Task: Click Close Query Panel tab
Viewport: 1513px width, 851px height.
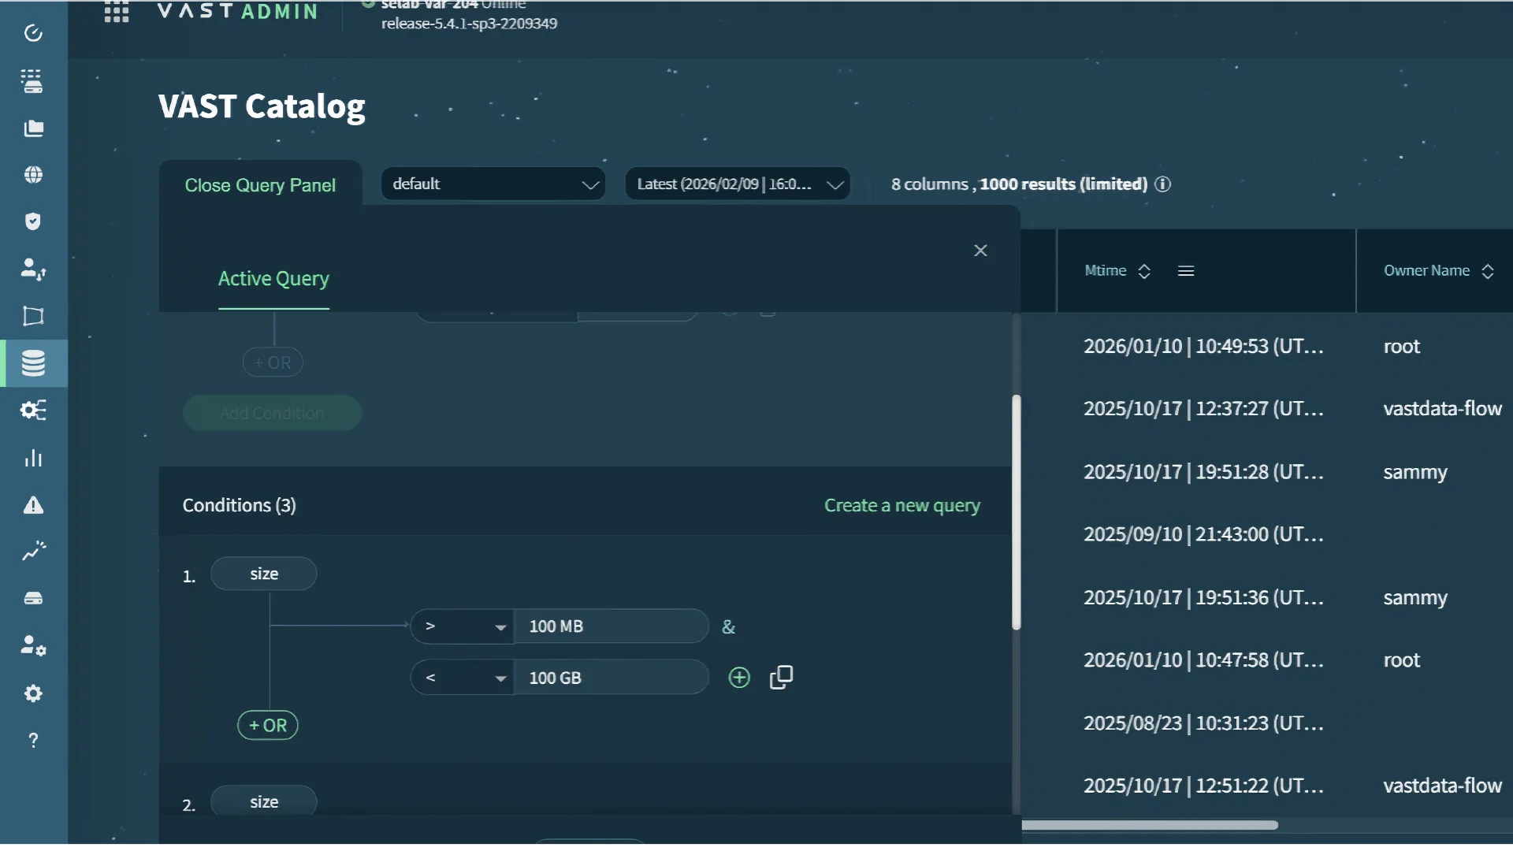Action: pos(260,185)
